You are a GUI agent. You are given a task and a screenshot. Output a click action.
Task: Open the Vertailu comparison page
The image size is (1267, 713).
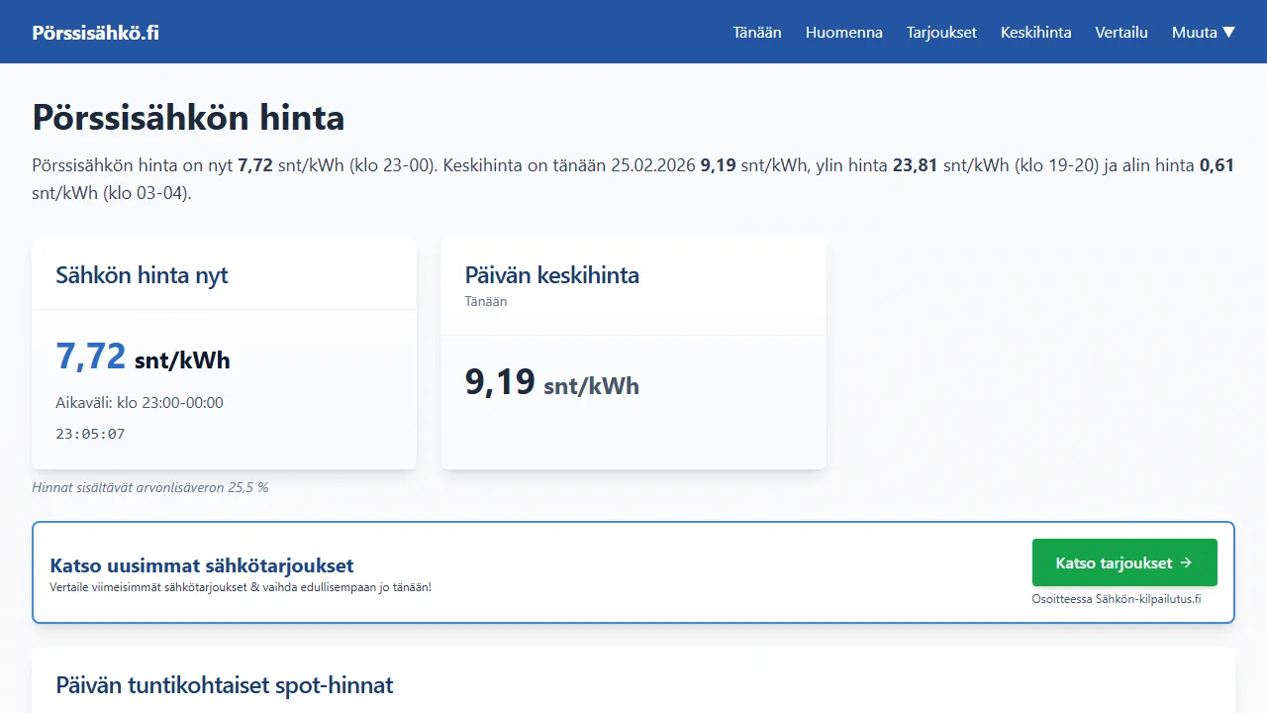[1121, 32]
